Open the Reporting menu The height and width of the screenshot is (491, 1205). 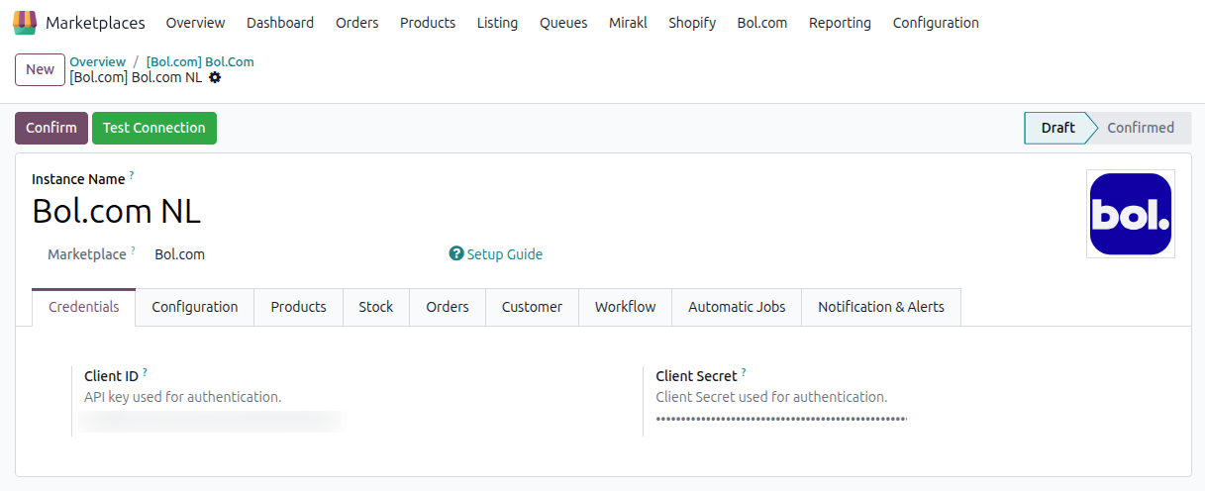tap(840, 23)
